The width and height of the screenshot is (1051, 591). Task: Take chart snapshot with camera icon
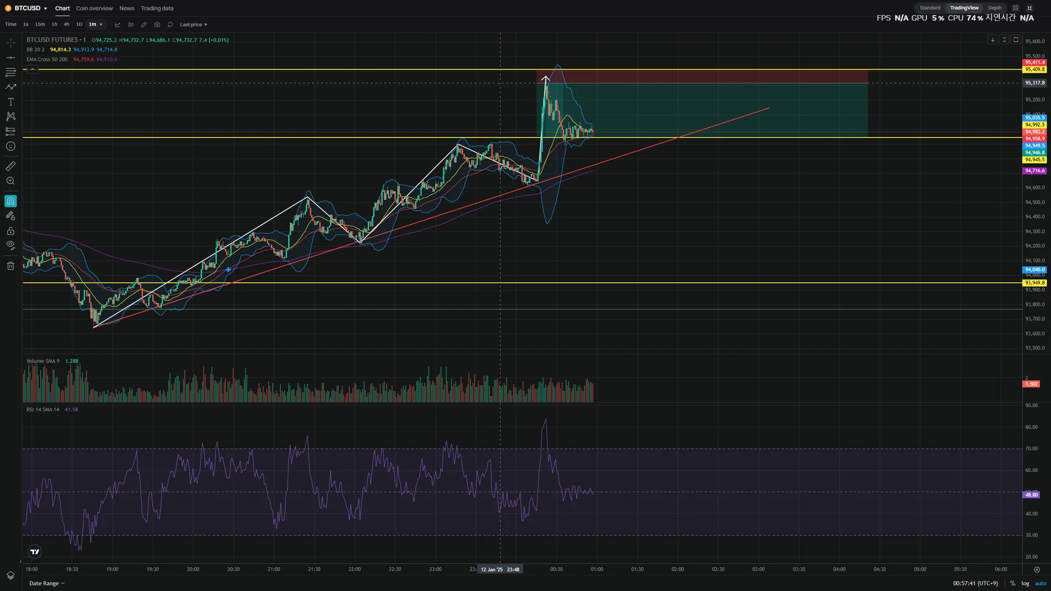[x=157, y=25]
